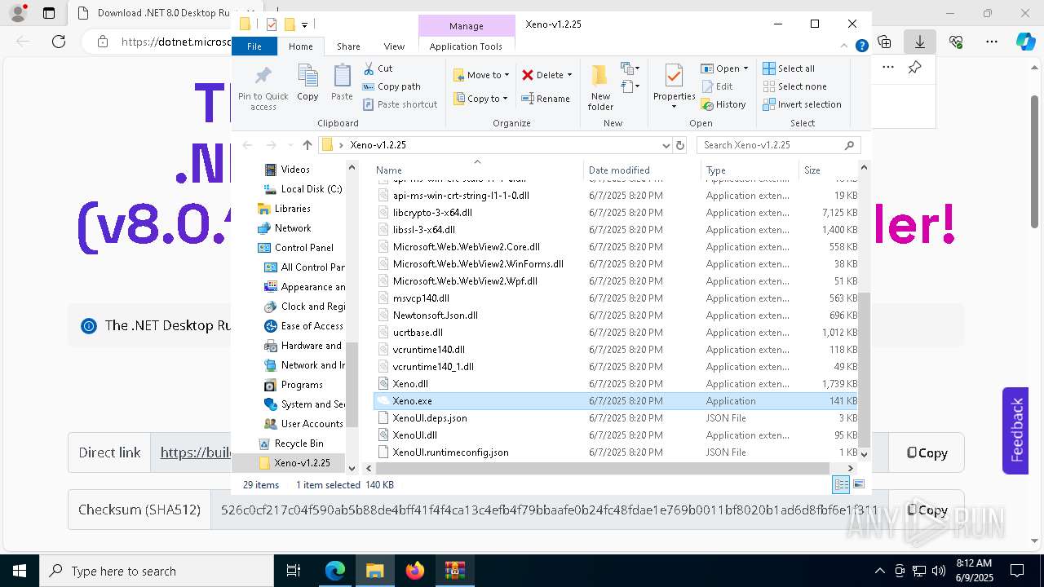Click the Copy ribbon icon
The width and height of the screenshot is (1044, 587).
[307, 82]
